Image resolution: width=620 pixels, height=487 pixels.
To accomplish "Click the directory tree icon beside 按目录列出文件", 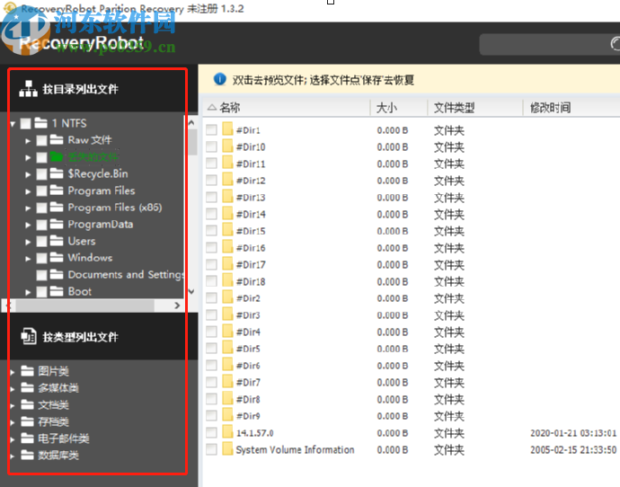I will pyautogui.click(x=28, y=89).
